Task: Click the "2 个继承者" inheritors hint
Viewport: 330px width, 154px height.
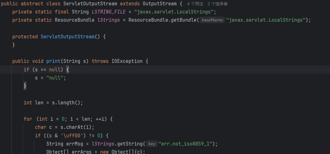Action: click(217, 4)
